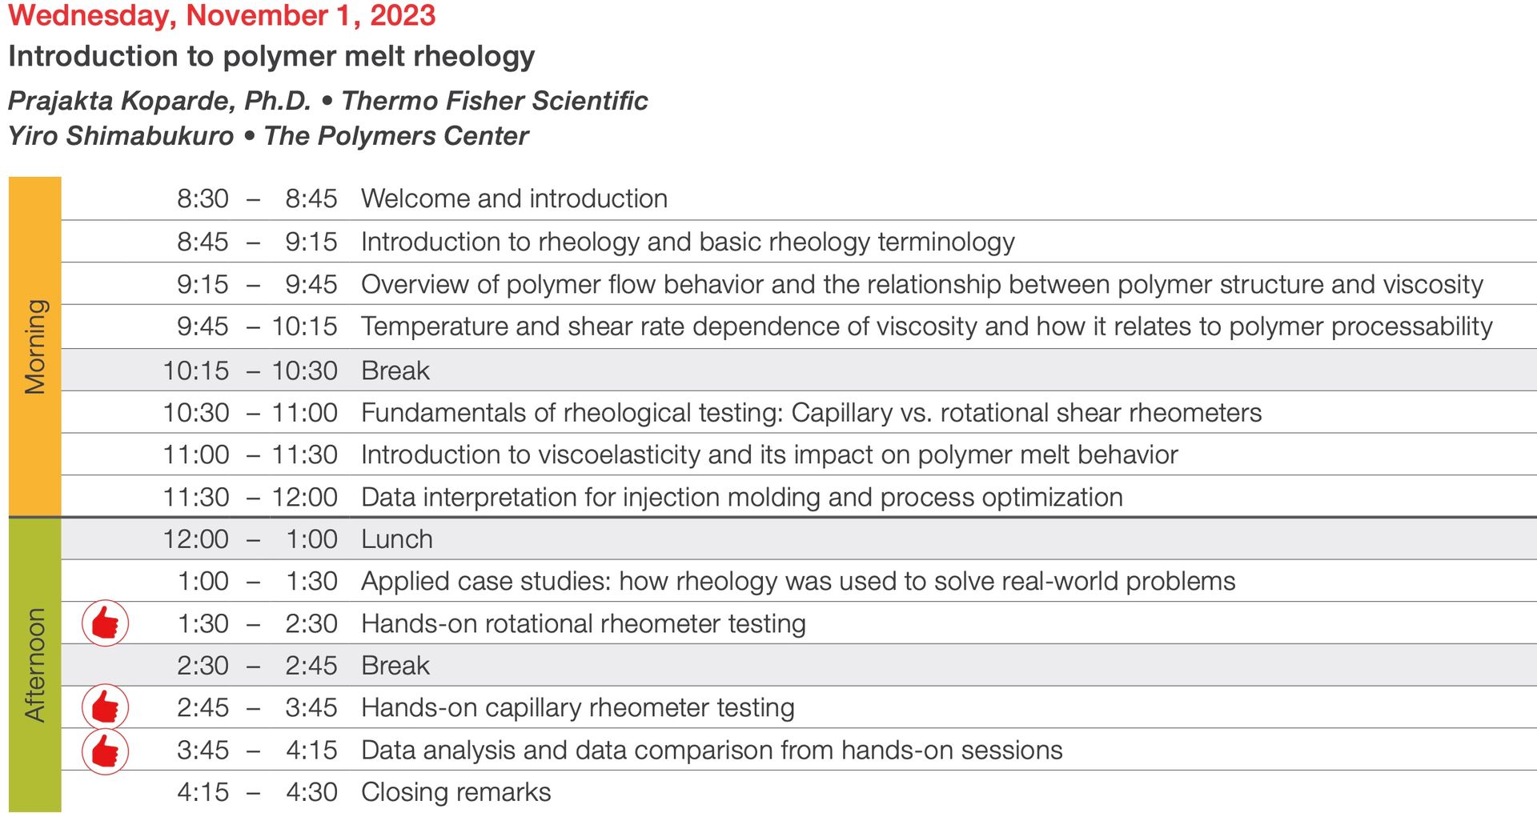Select presenter Yiro Shimabukuro line
The height and width of the screenshot is (813, 1537).
click(268, 136)
